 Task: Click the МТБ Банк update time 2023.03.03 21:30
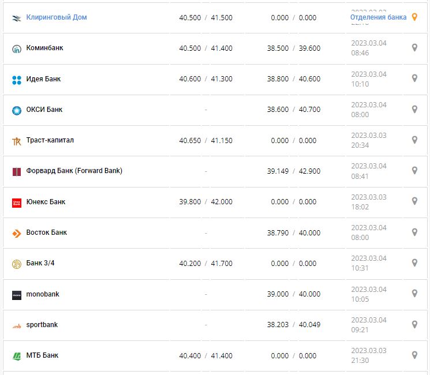click(369, 355)
